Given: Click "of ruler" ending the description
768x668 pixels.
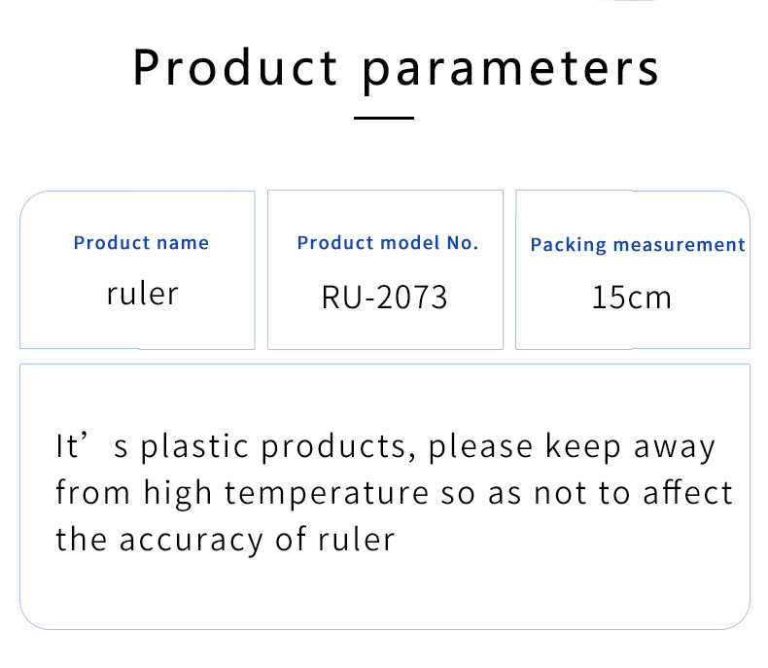Looking at the screenshot, I should click(x=335, y=539).
